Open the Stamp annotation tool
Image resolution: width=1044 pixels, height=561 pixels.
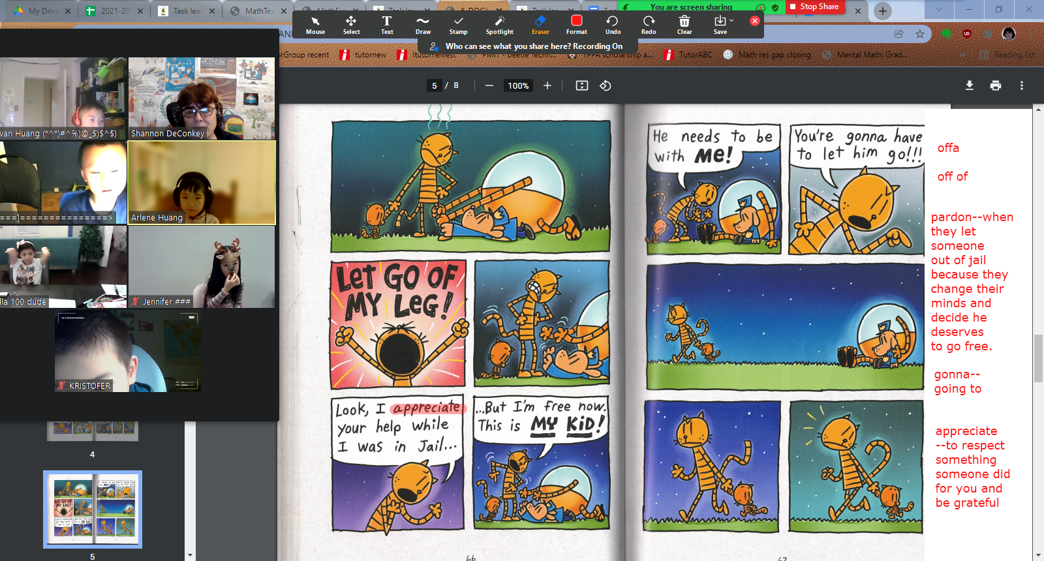click(x=459, y=25)
